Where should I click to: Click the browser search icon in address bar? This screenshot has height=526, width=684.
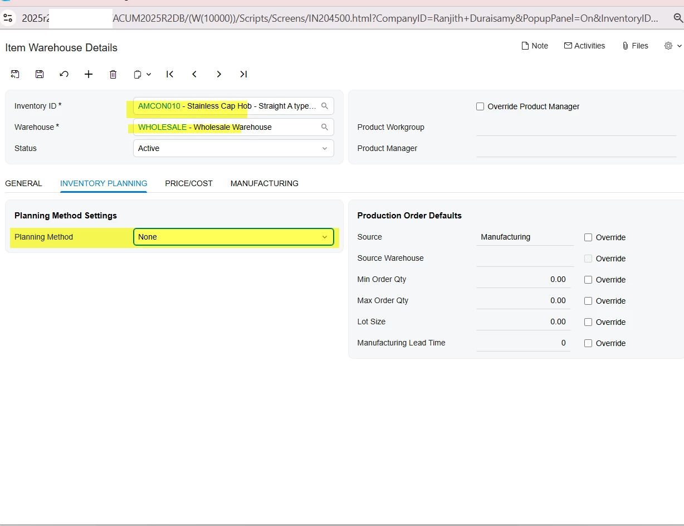point(678,18)
